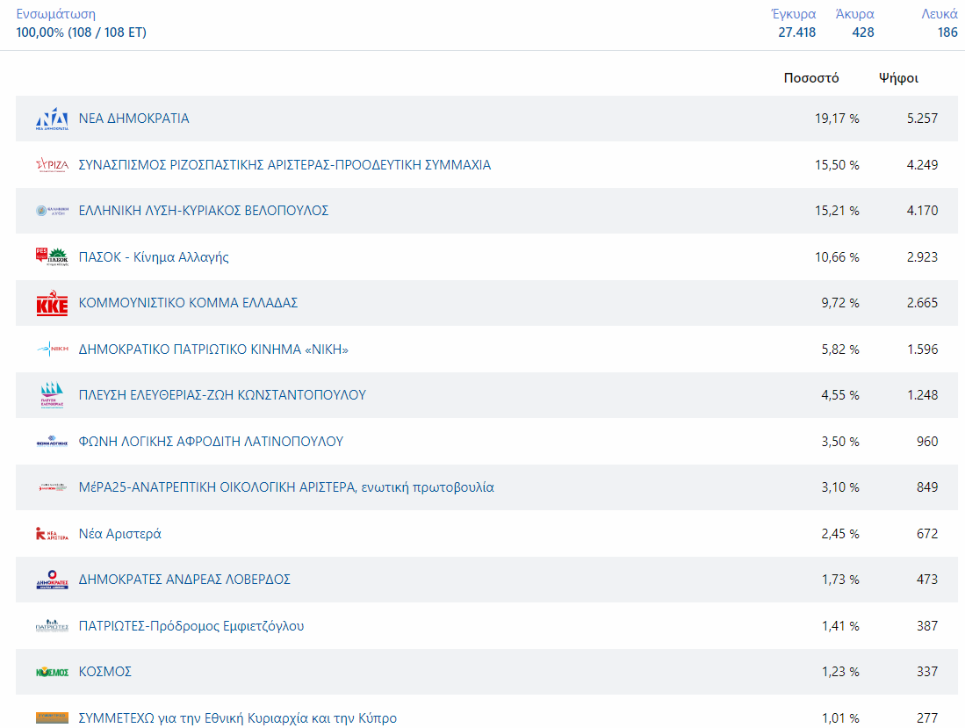The image size is (965, 728).
Task: Select the 4,55 % percentage value
Action: pos(840,395)
